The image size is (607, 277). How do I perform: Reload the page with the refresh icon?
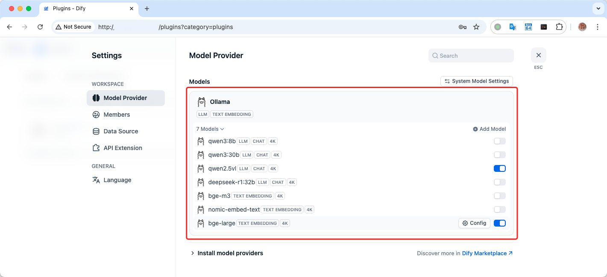point(40,27)
